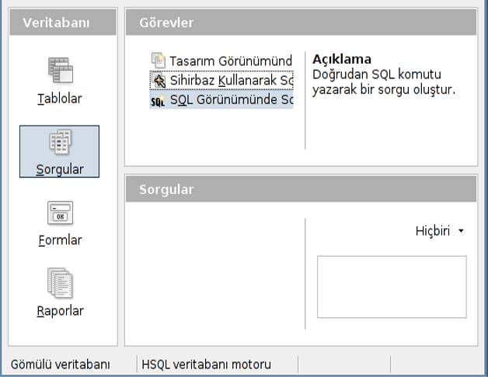Image resolution: width=488 pixels, height=377 pixels.
Task: Click the arrow next to Hiçbiri
Action: click(461, 231)
